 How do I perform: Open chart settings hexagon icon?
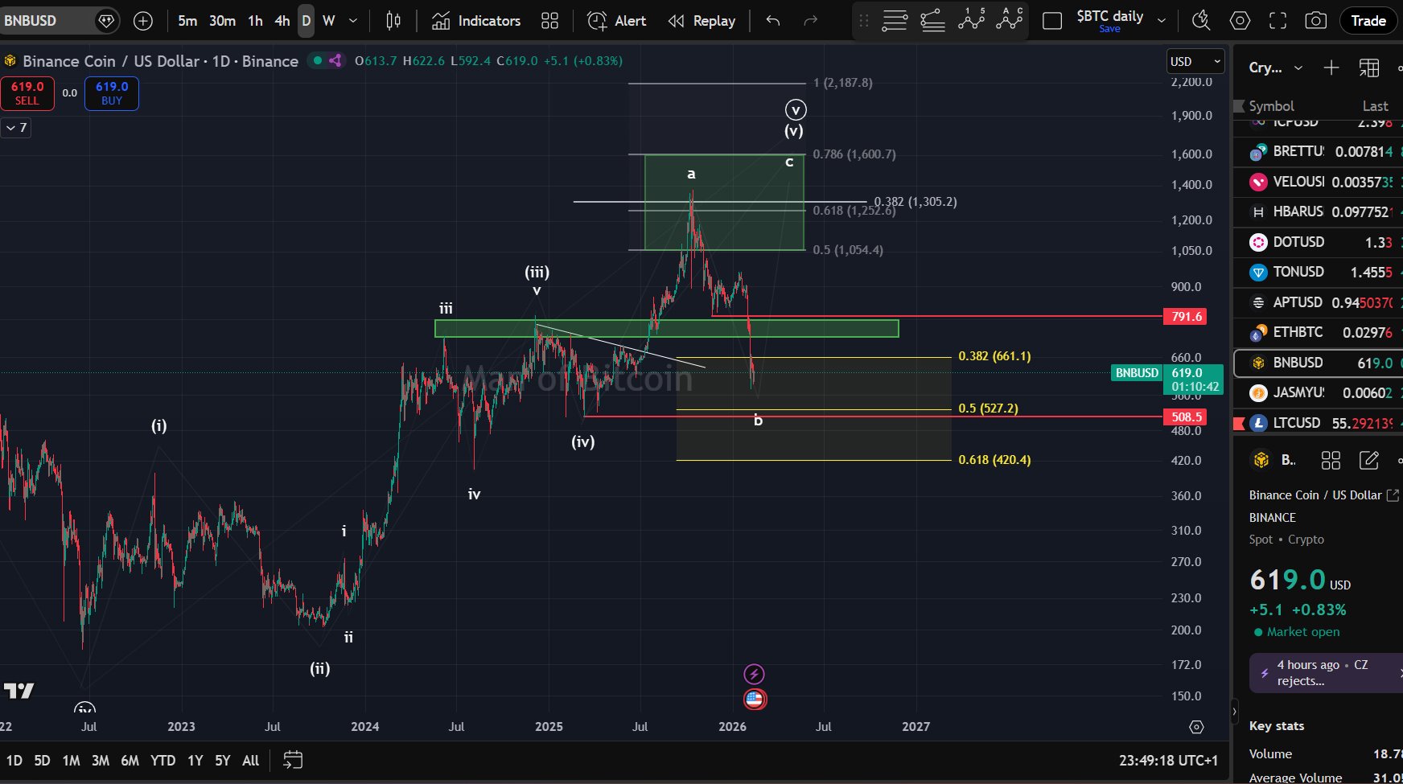[1240, 21]
